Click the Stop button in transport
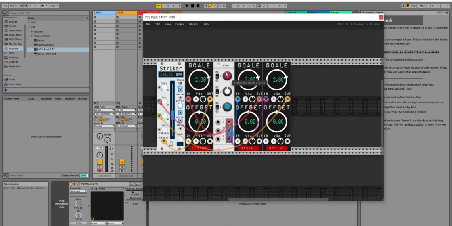The image size is (452, 226). point(193,6)
